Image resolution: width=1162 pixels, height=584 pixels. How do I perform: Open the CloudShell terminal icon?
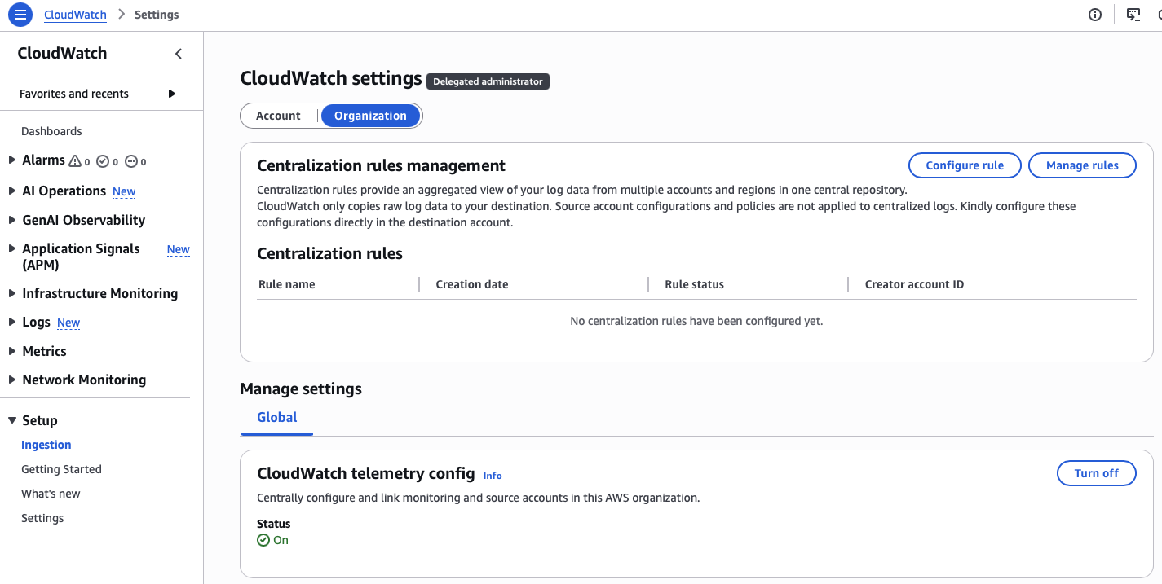pyautogui.click(x=1133, y=15)
